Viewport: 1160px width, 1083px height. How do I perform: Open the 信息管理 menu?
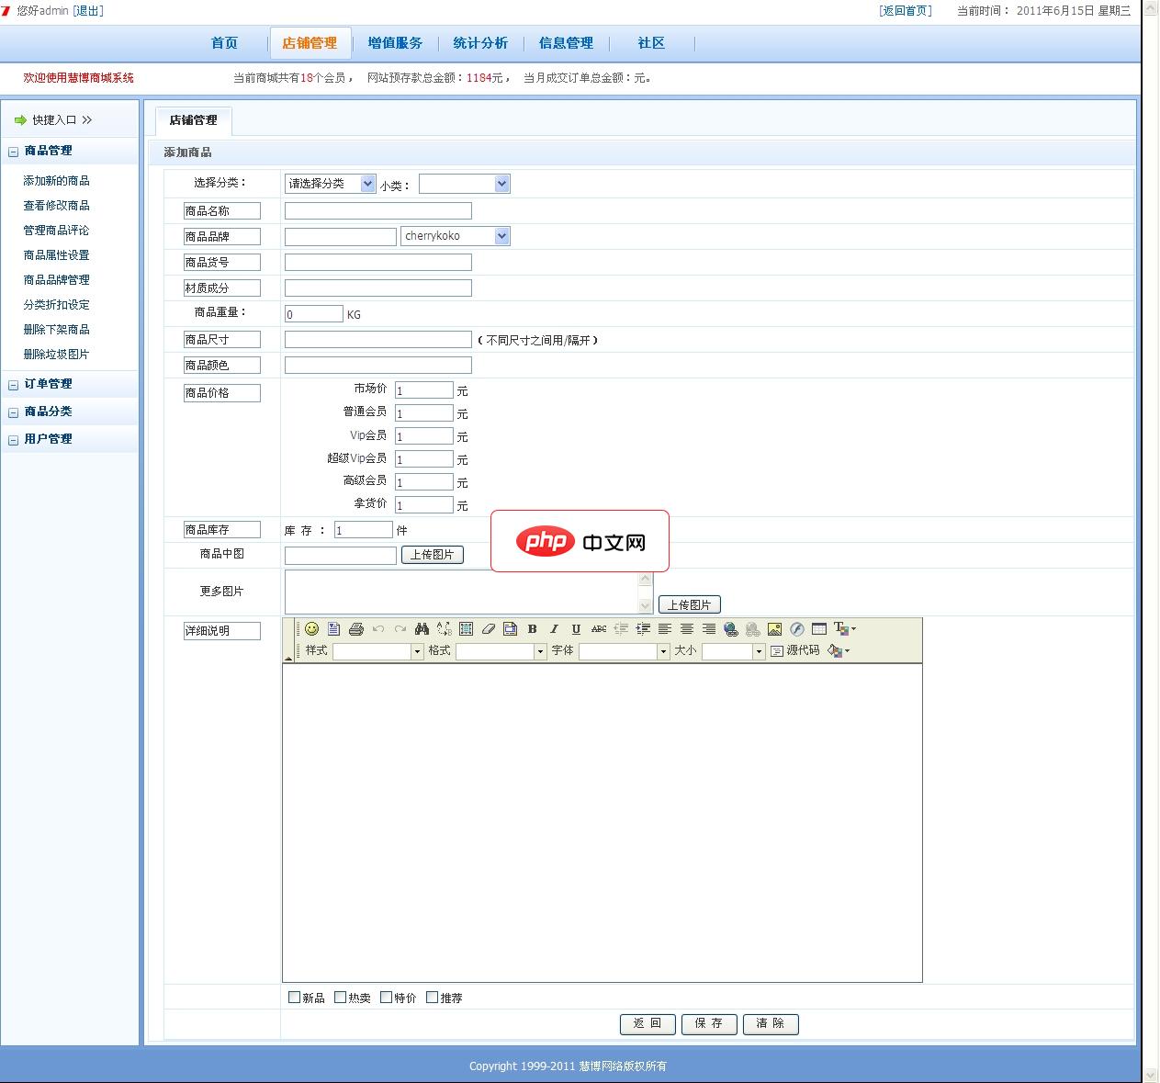tap(565, 42)
